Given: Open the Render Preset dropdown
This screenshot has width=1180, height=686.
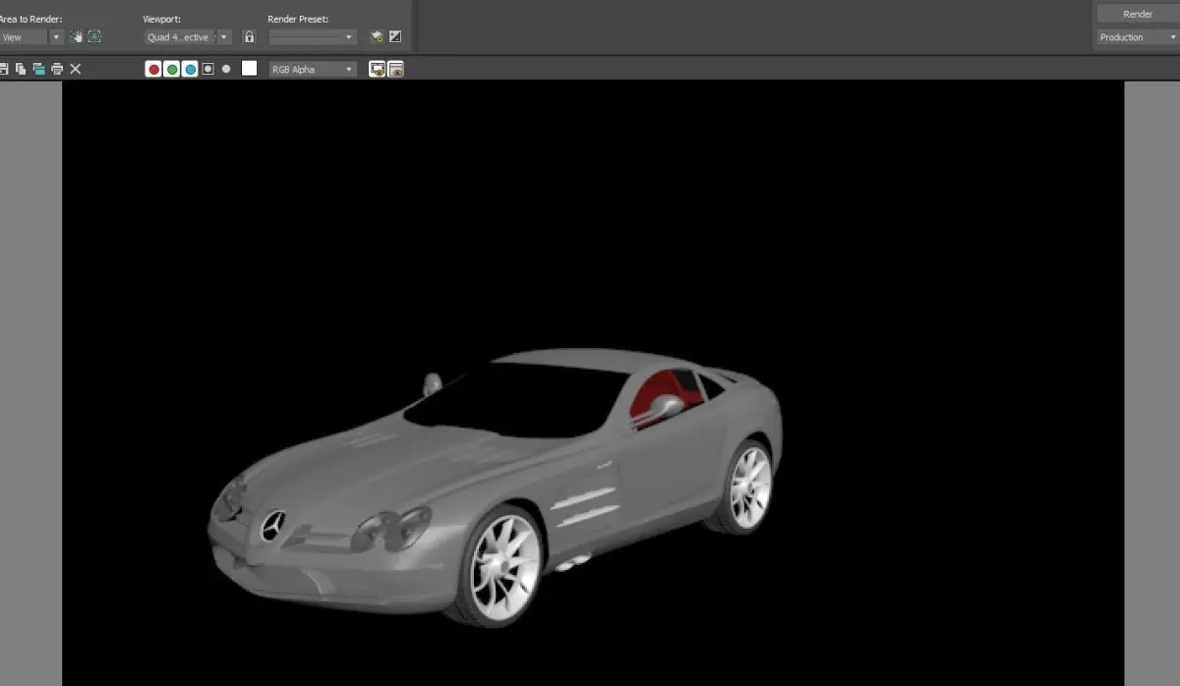Looking at the screenshot, I should [x=312, y=37].
